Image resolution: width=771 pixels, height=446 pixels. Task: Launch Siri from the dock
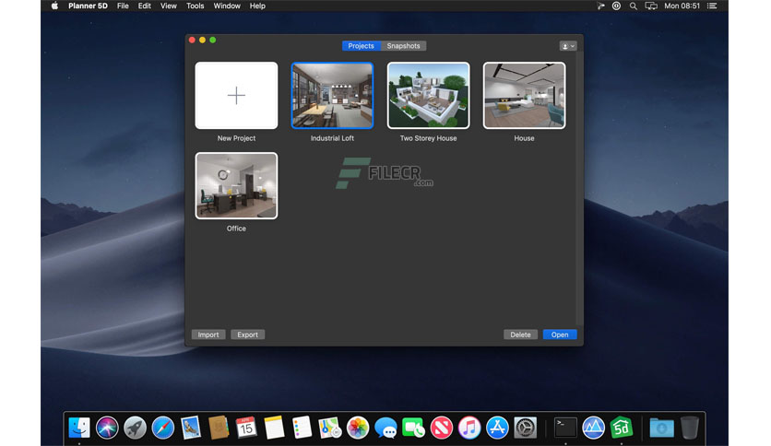107,428
